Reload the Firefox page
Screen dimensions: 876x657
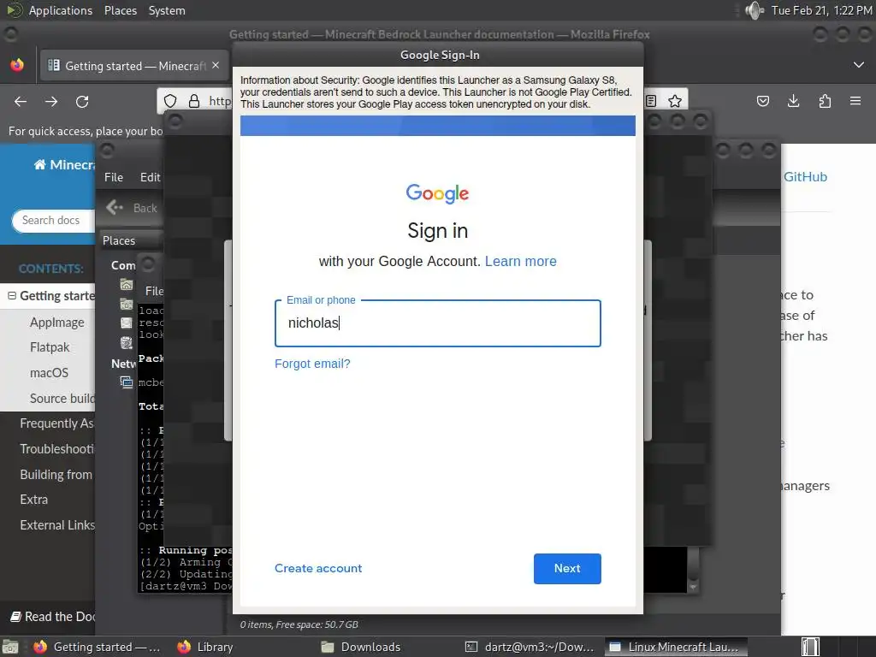(x=82, y=101)
